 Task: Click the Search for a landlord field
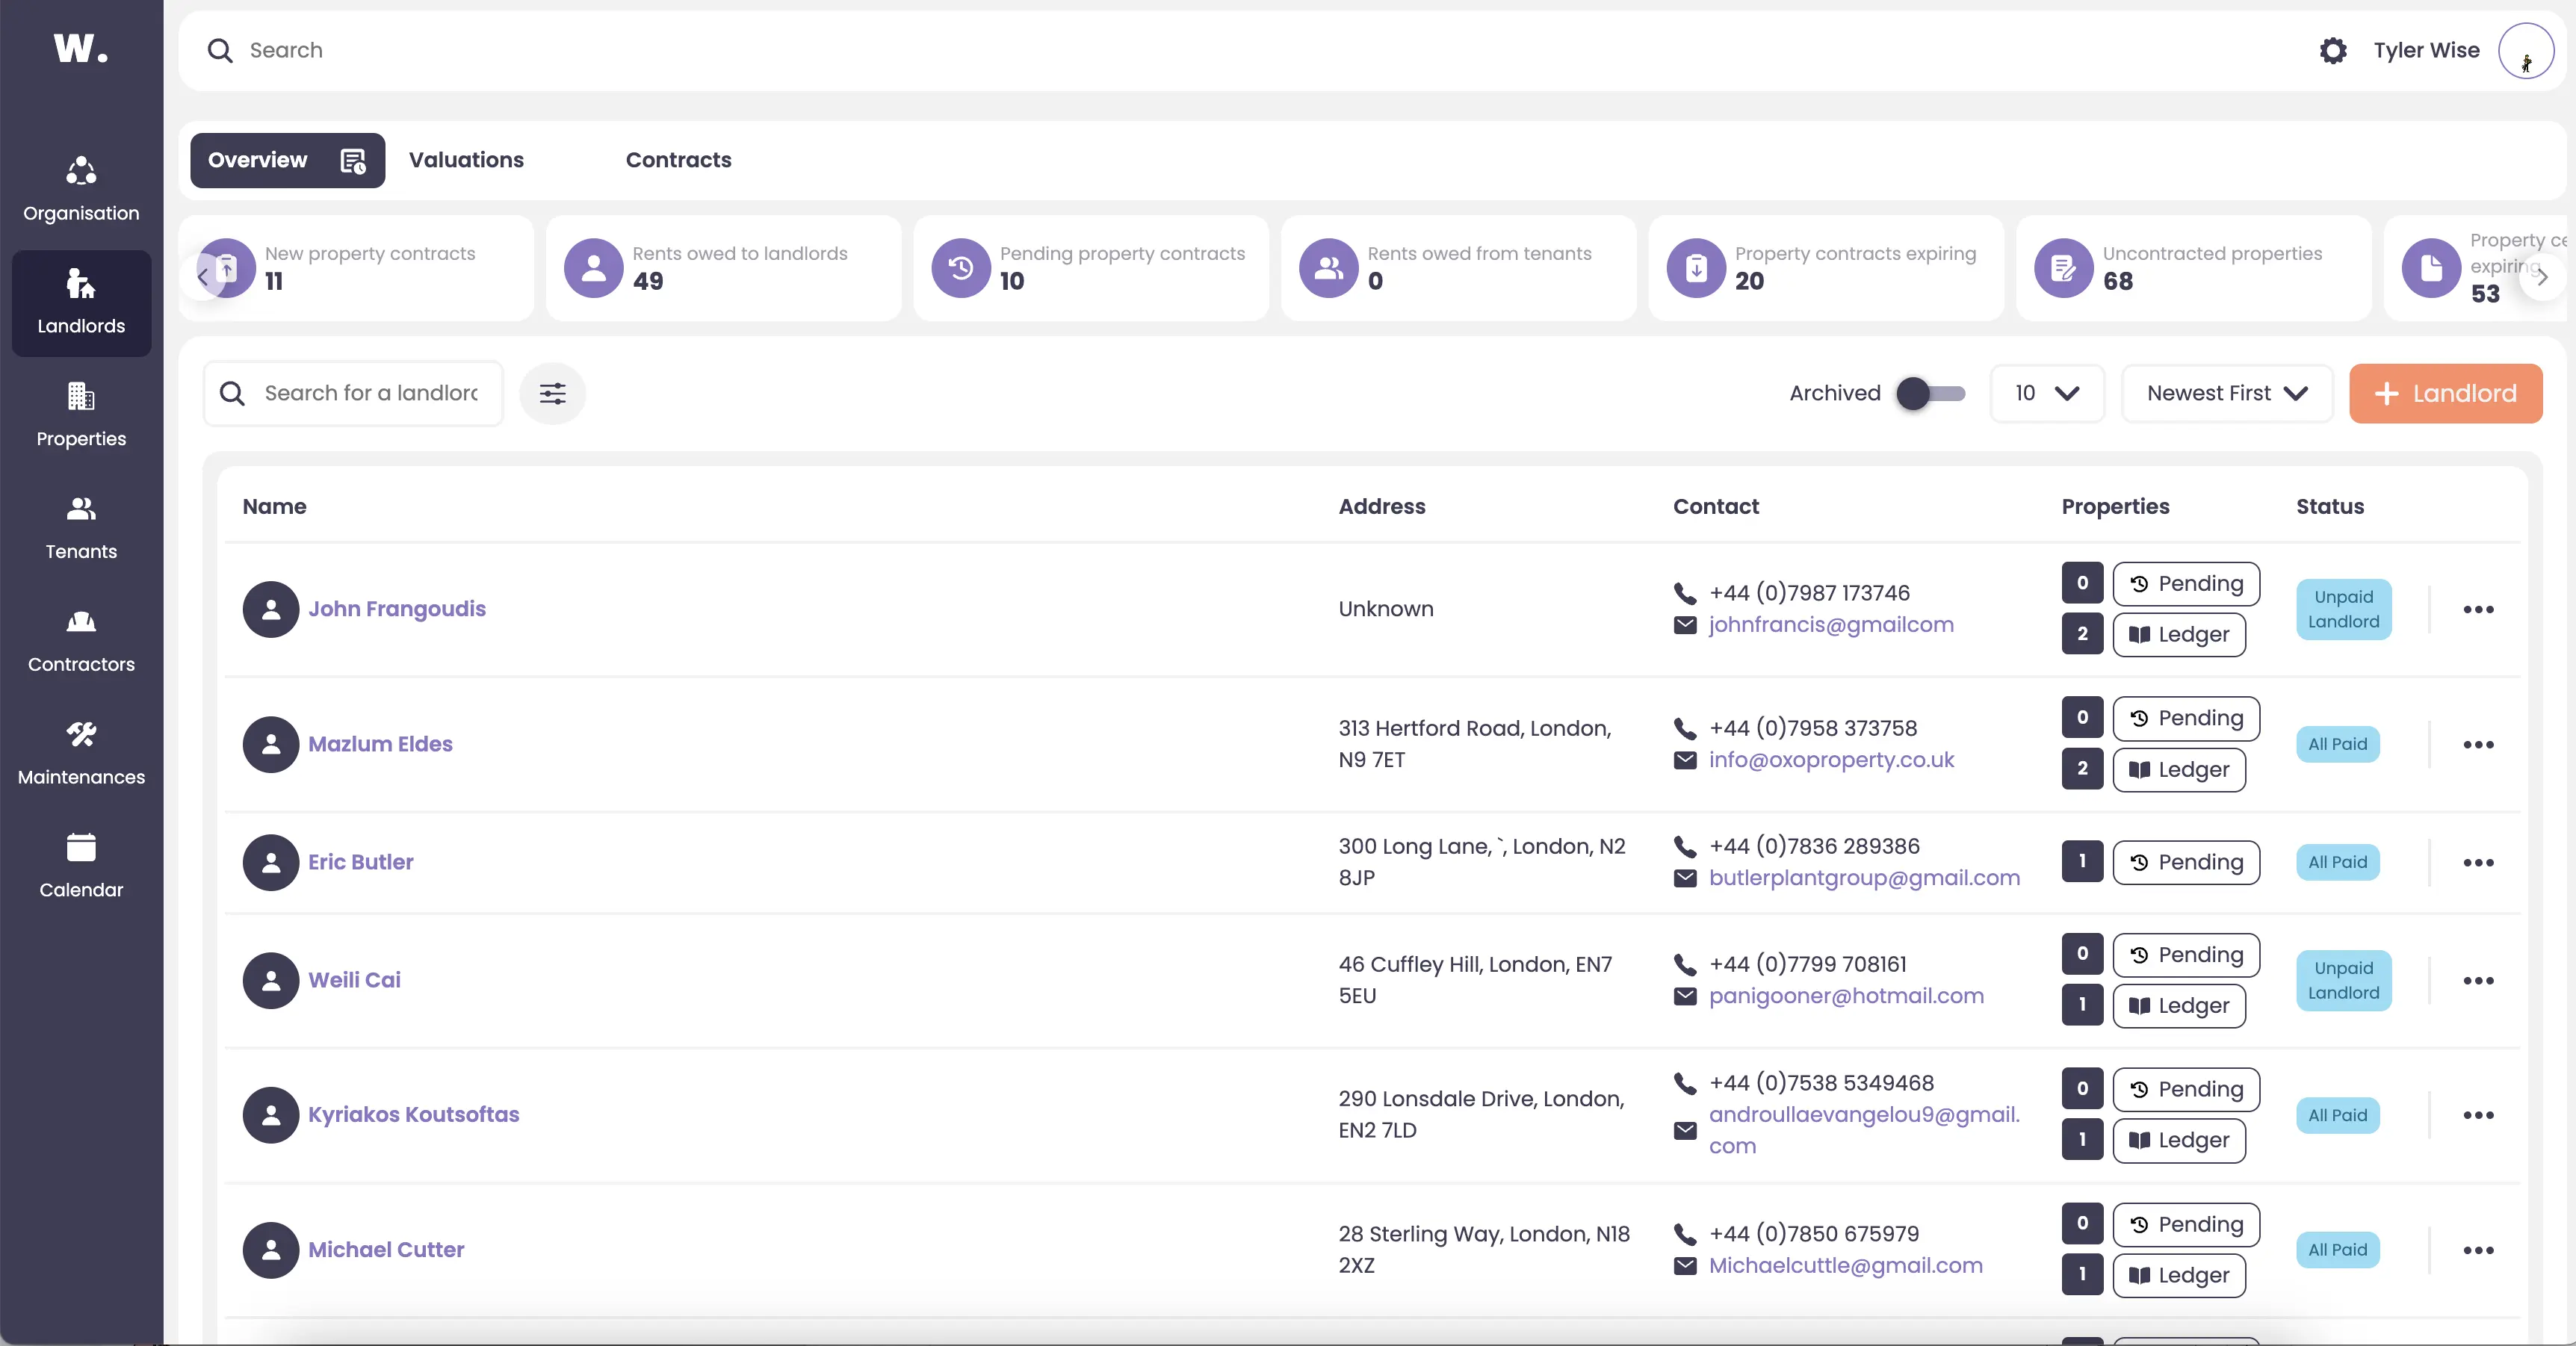pos(354,393)
